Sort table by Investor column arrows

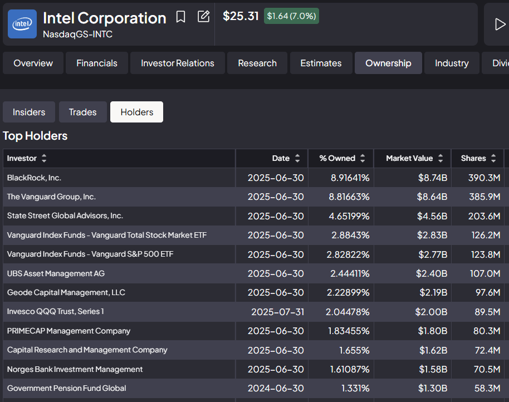(44, 158)
